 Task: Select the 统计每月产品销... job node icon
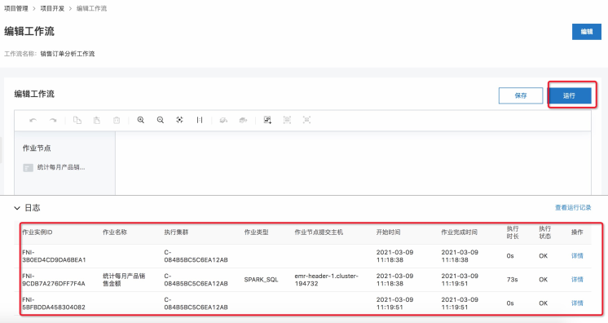pyautogui.click(x=28, y=168)
